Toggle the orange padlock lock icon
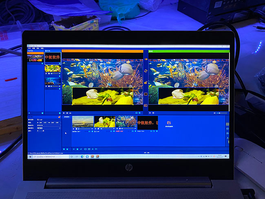265x199 pixels. (146, 83)
